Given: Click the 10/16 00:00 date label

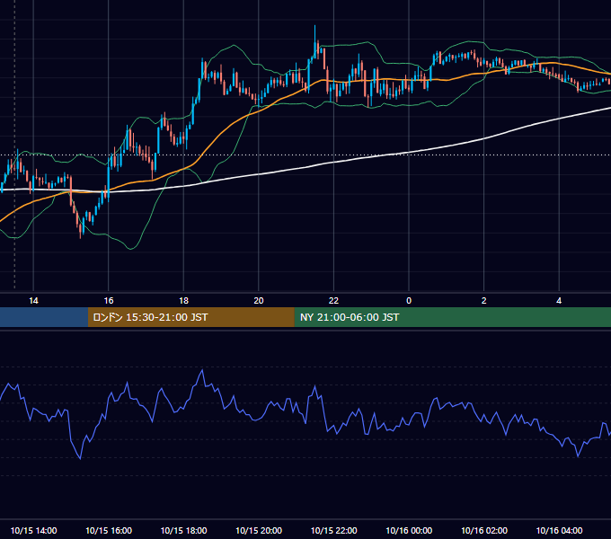Looking at the screenshot, I should (x=409, y=530).
